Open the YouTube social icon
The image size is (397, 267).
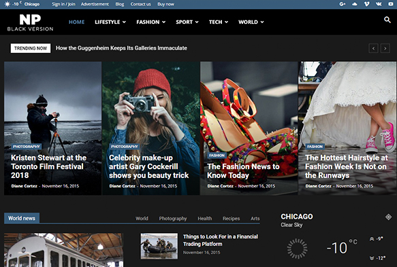point(391,4)
